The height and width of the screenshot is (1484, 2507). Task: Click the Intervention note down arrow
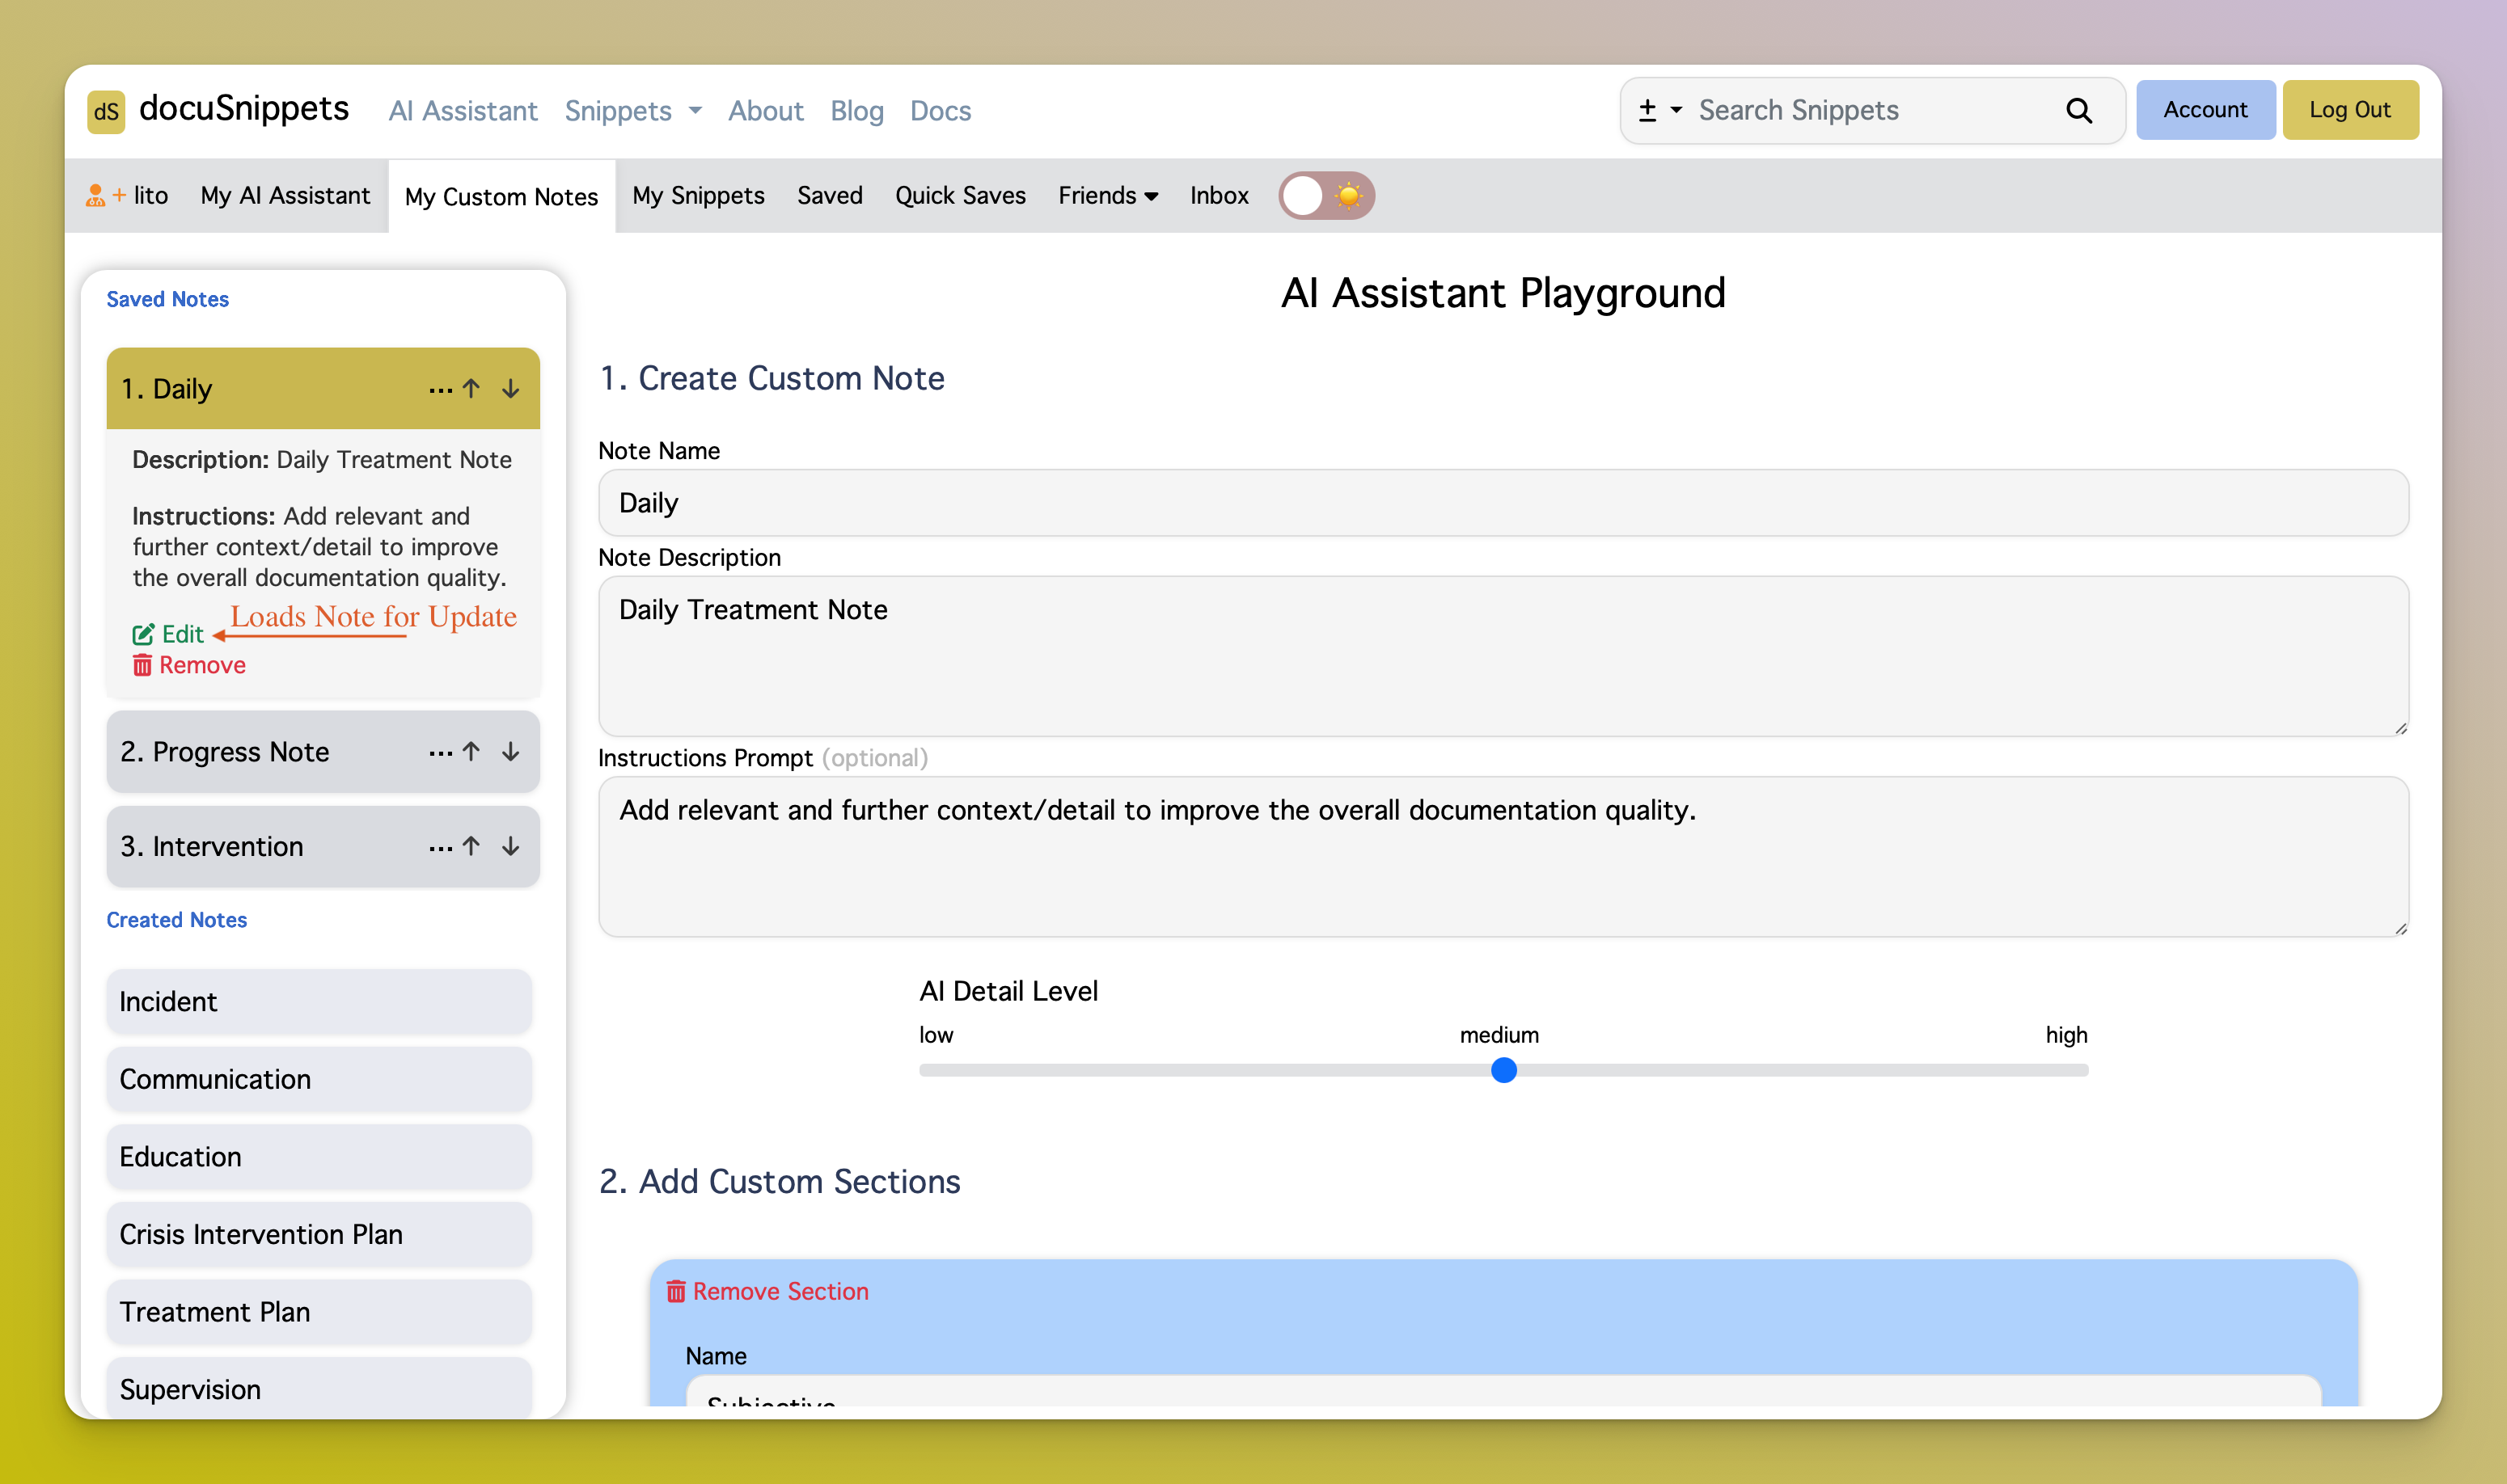[x=510, y=847]
